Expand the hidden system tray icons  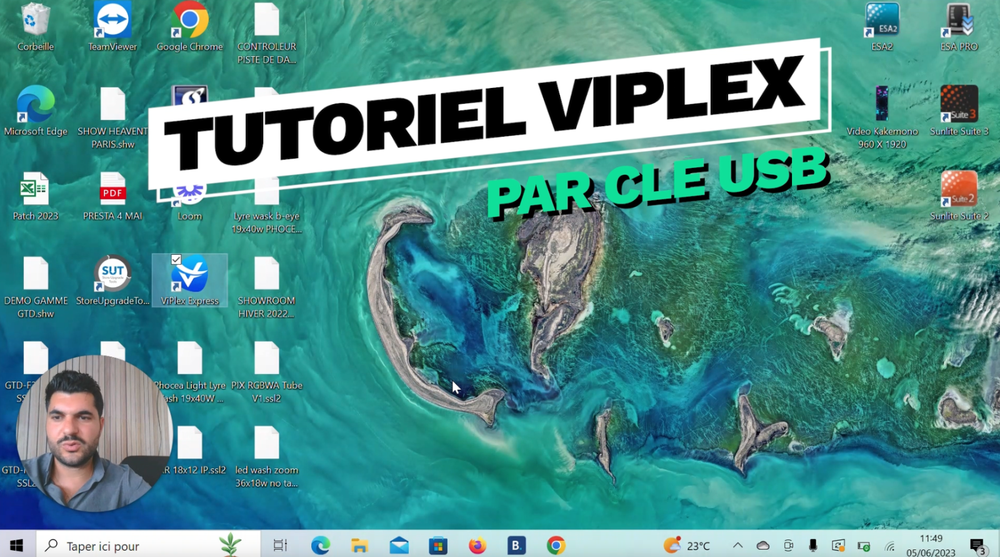tap(737, 546)
